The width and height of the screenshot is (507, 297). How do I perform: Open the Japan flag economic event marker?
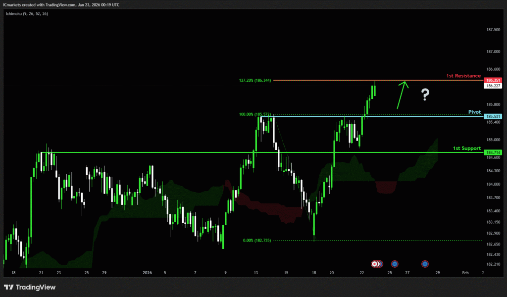[x=377, y=264]
